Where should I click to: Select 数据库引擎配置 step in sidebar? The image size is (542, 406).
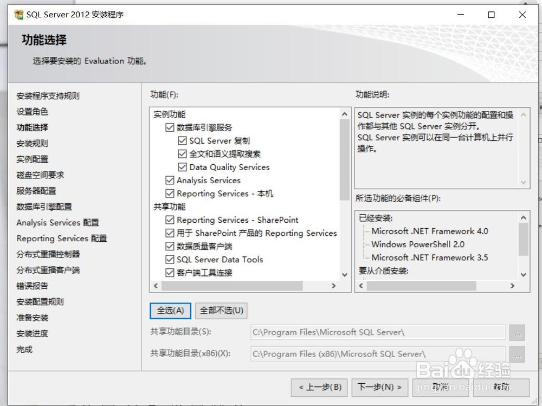point(44,207)
